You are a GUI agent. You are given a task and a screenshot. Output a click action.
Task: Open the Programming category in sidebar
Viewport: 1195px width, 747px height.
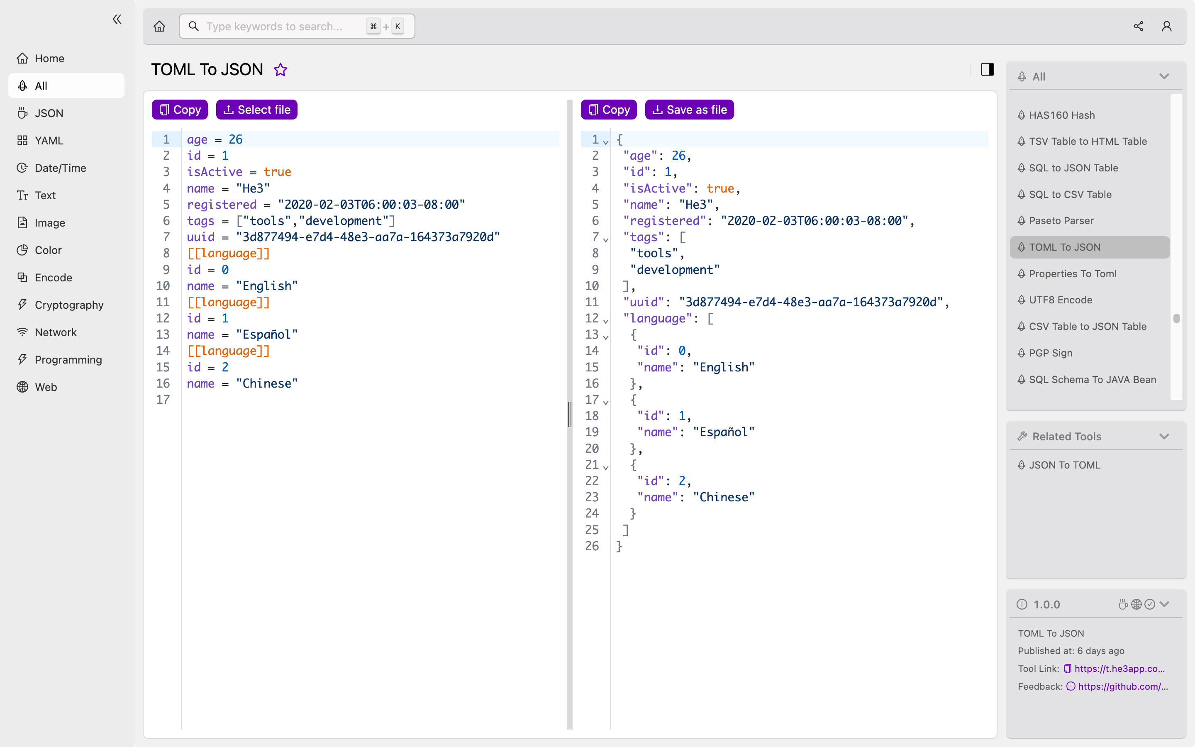click(66, 360)
